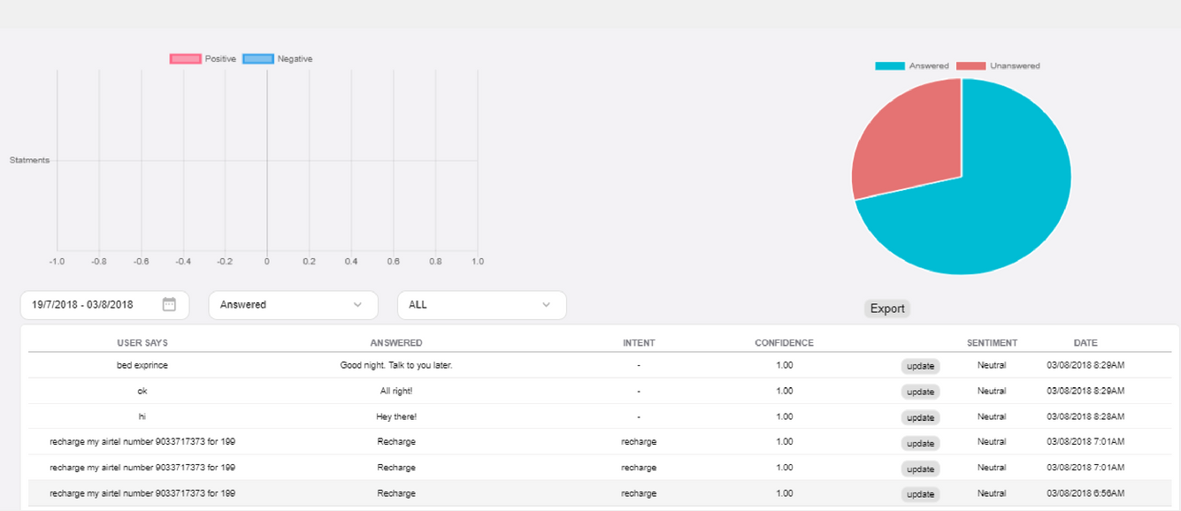Viewport: 1181px width, 511px height.
Task: Click the DATE column header
Action: [x=1085, y=343]
